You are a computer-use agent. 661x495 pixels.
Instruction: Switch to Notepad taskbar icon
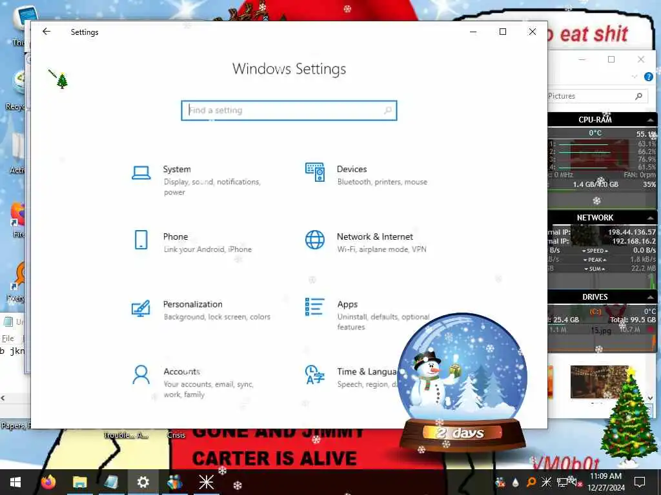(x=111, y=482)
